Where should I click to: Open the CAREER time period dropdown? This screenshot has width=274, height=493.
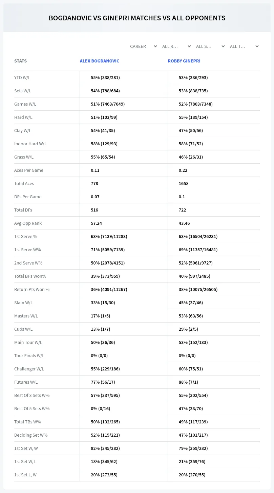pos(143,46)
